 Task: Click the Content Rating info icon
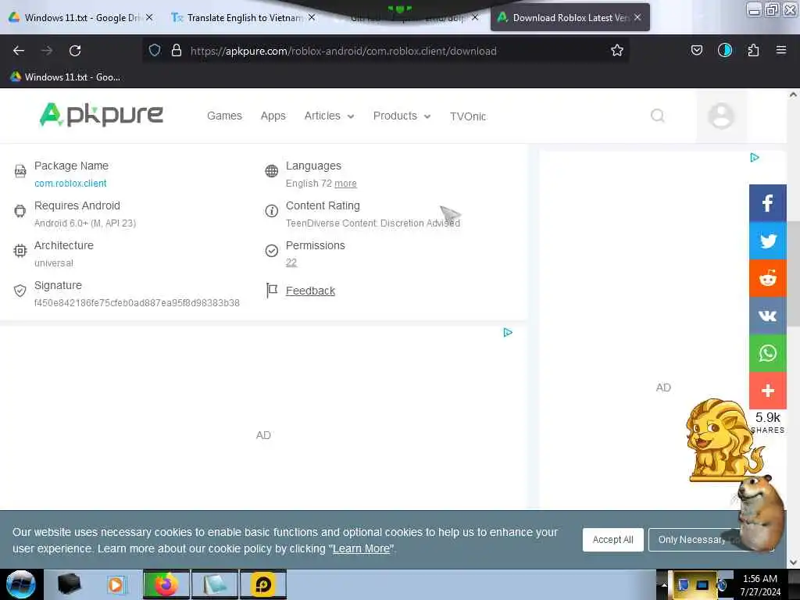[x=271, y=211]
